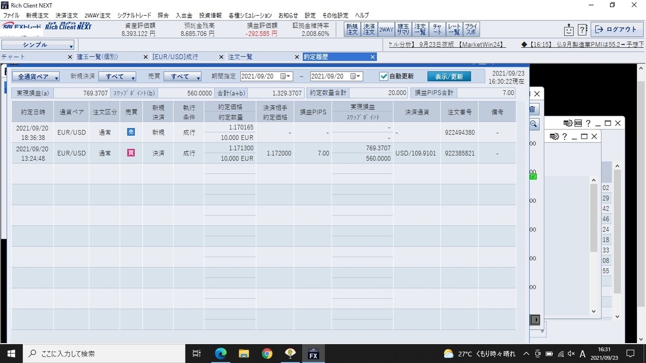Select order number 922494380 cell
Image resolution: width=646 pixels, height=363 pixels.
click(460, 132)
